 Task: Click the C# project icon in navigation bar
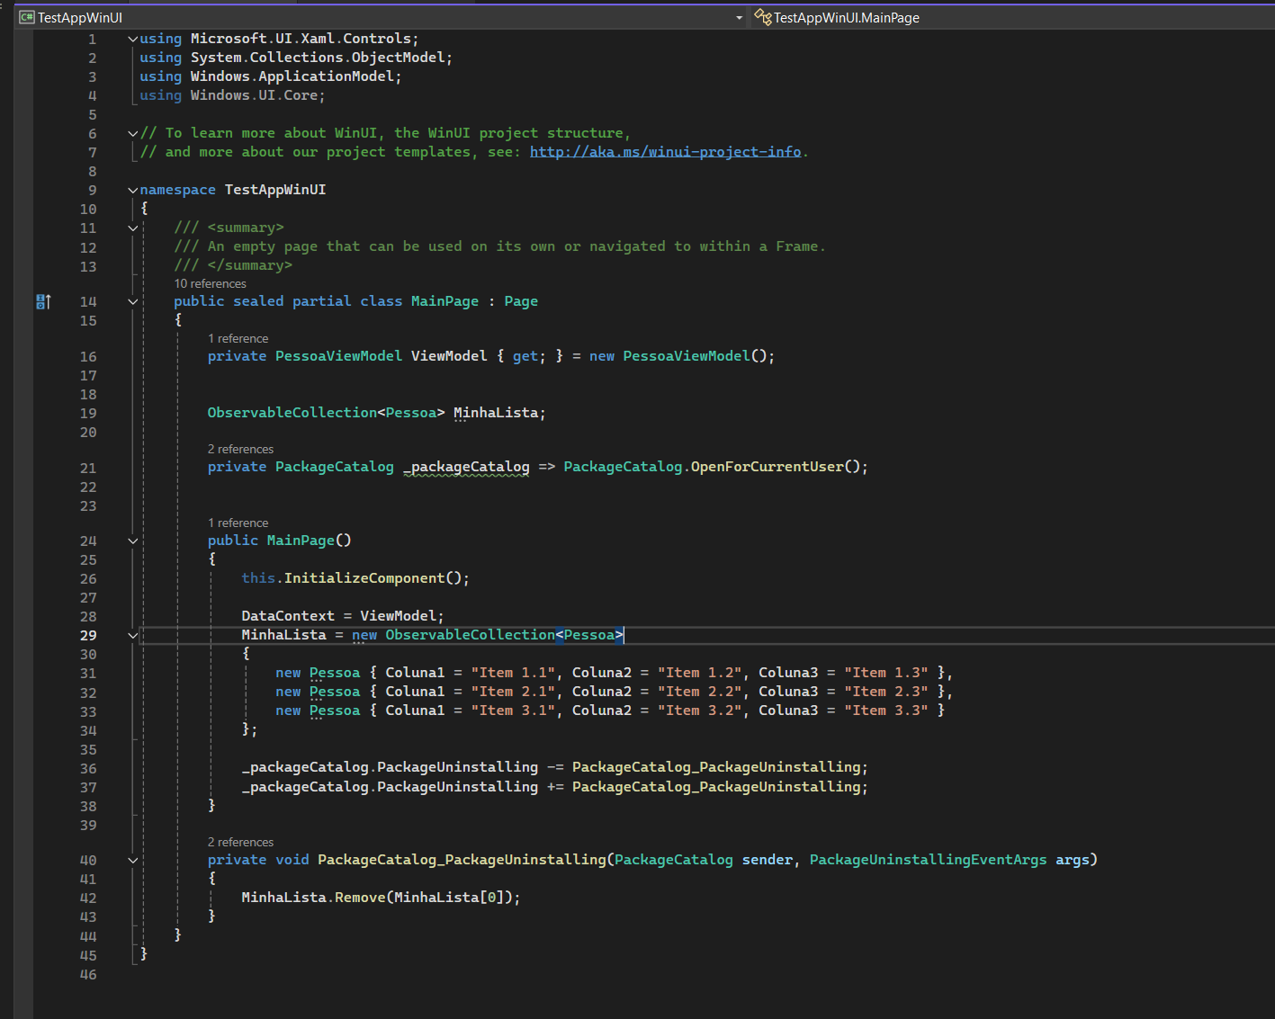pyautogui.click(x=26, y=17)
